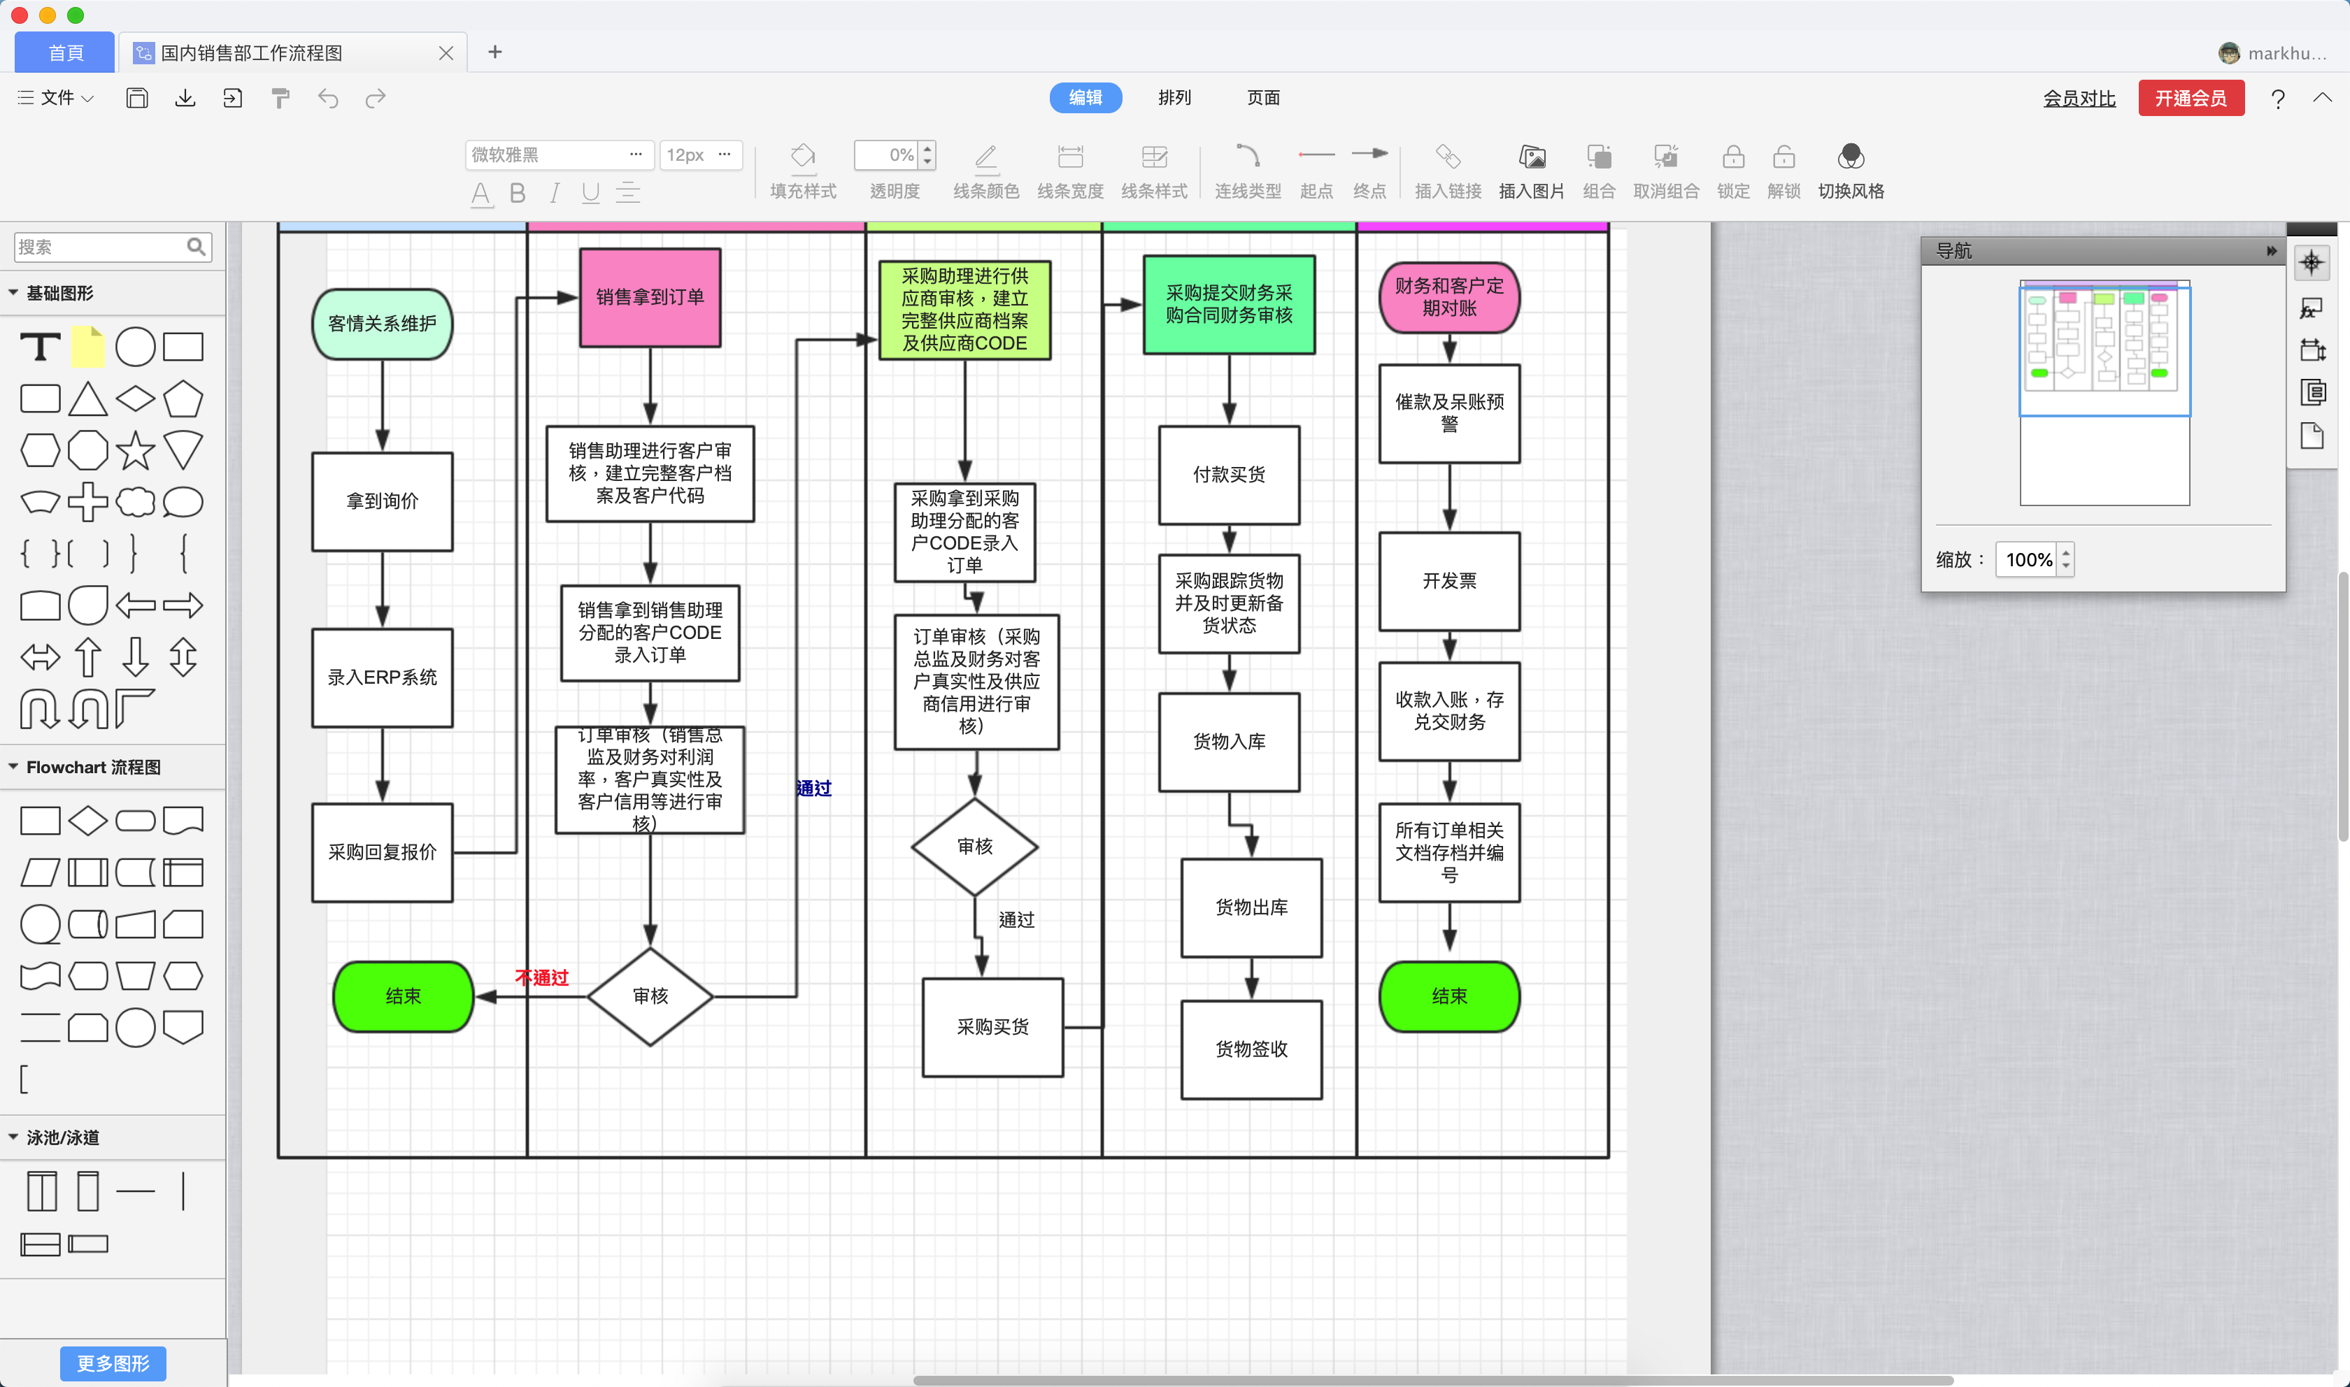Toggle bold text formatting

pos(517,192)
